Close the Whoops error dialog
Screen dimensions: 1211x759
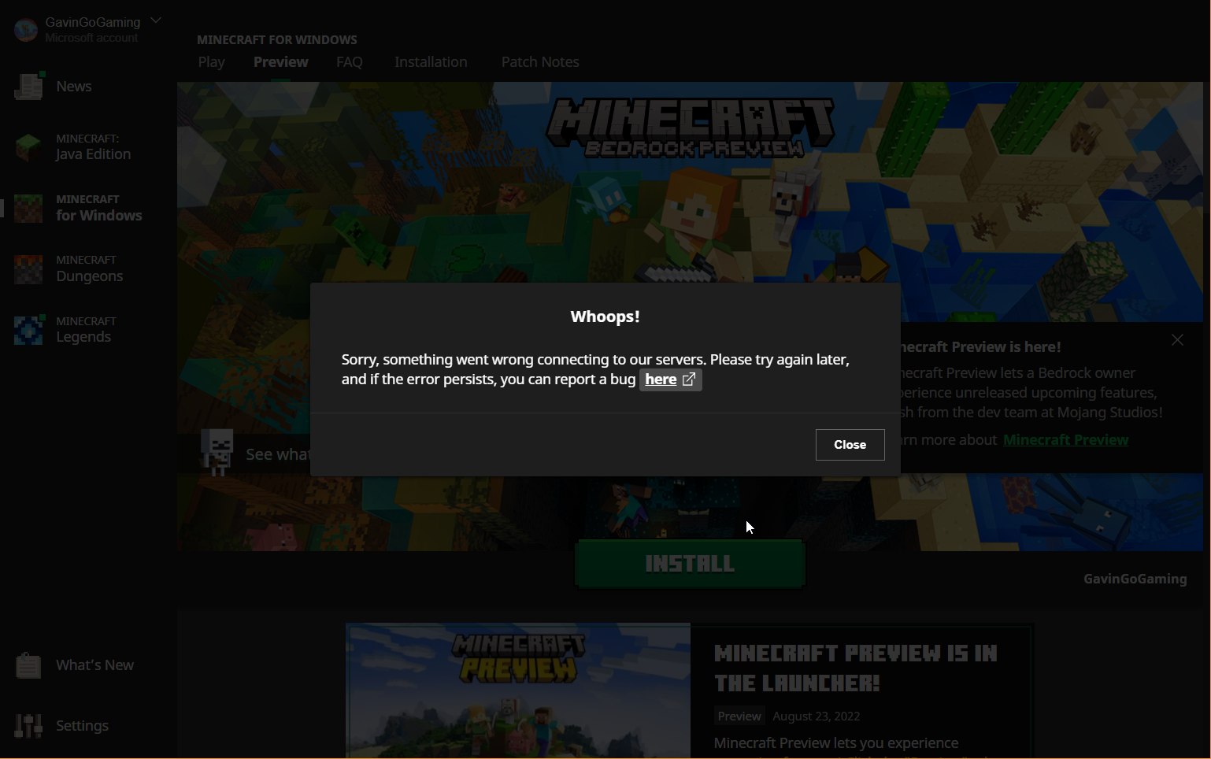pyautogui.click(x=850, y=445)
